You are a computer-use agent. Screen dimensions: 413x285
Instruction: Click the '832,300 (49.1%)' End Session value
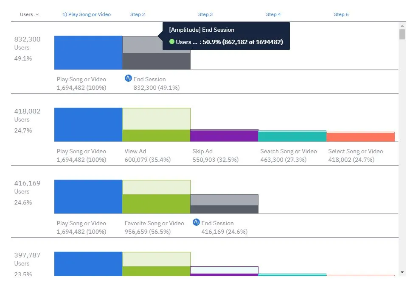tap(157, 88)
